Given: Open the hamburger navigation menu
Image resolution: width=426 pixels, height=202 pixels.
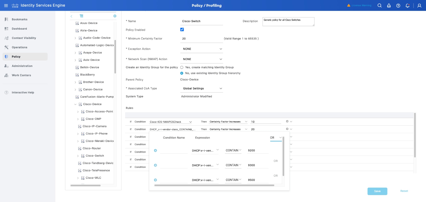Looking at the screenshot, I should [6, 6].
